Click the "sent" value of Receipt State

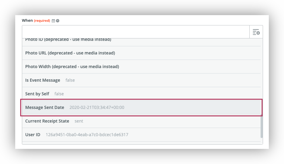pos(79,121)
